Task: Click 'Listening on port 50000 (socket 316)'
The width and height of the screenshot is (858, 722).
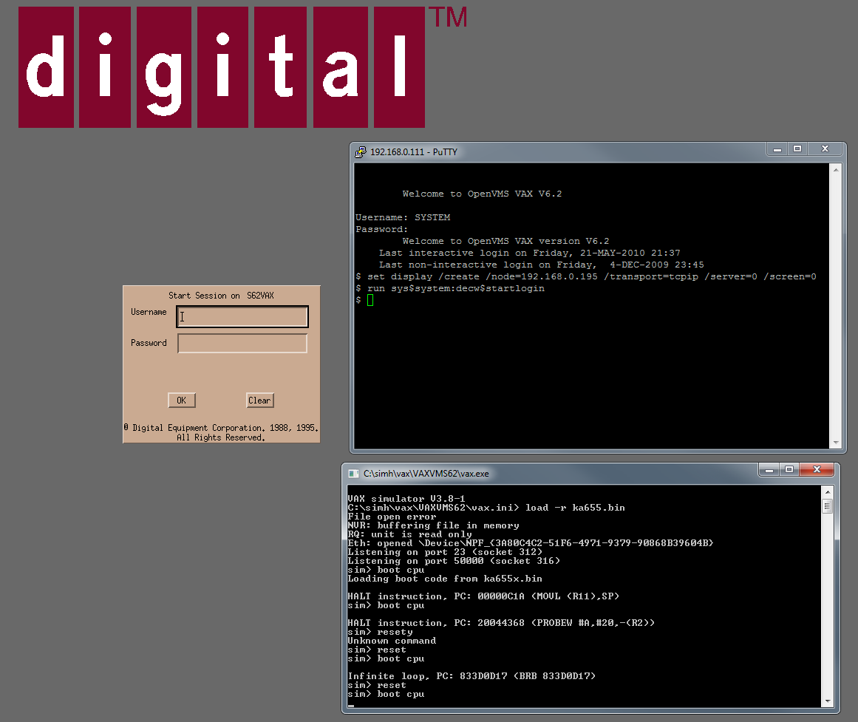Action: 454,560
